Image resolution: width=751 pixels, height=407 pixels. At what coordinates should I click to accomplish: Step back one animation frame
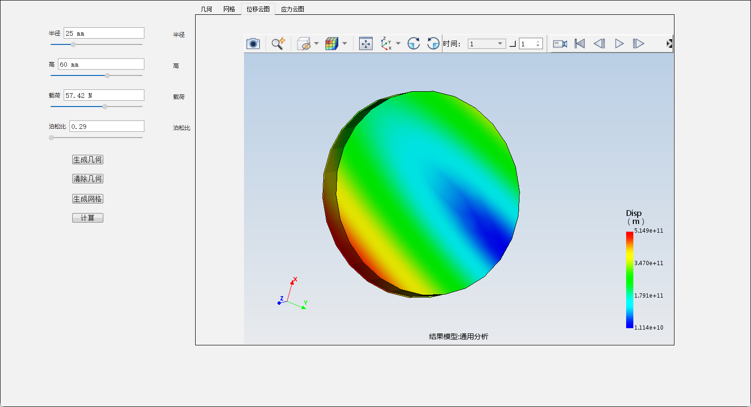[599, 44]
